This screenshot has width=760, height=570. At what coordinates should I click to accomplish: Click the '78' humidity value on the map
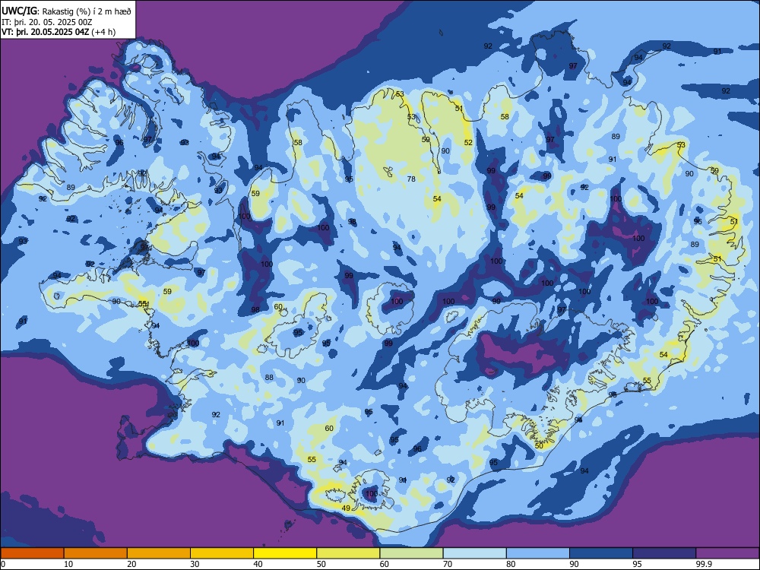[x=411, y=179]
